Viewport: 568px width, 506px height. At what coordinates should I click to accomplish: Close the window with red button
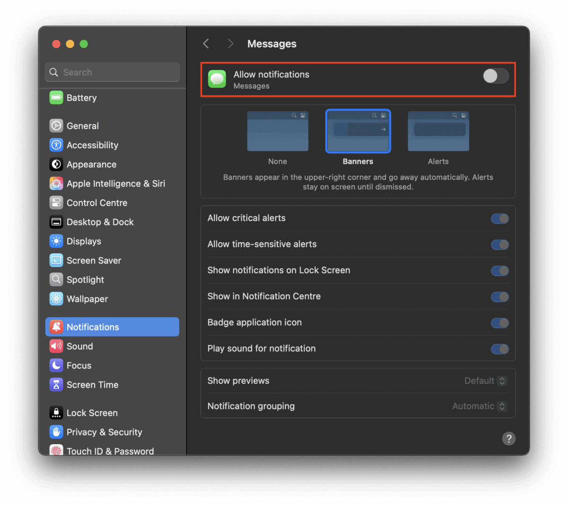pos(56,44)
